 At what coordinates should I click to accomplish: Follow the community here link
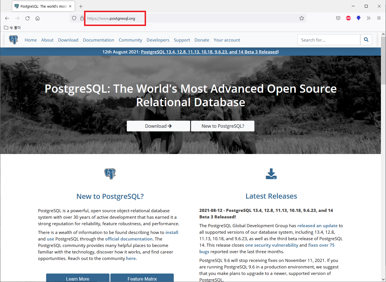point(131,258)
